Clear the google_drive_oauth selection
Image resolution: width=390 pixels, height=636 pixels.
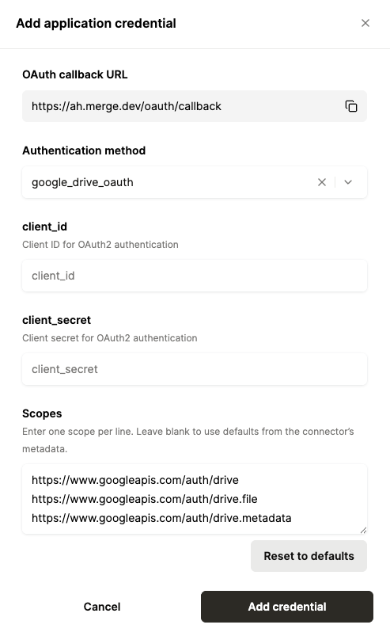coord(322,182)
